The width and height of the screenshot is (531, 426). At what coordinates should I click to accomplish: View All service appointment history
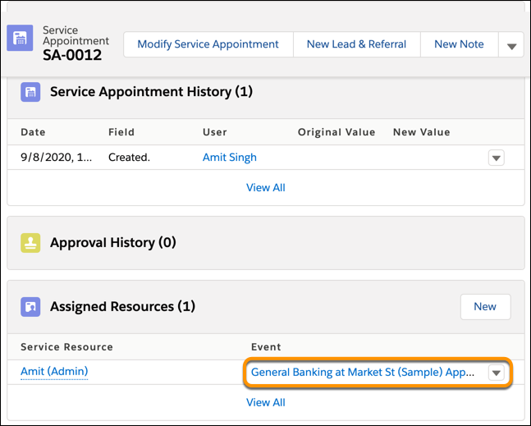coord(266,188)
